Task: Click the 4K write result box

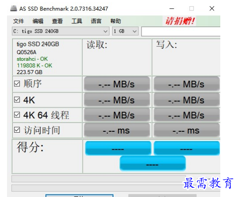Action: pyautogui.click(x=187, y=100)
